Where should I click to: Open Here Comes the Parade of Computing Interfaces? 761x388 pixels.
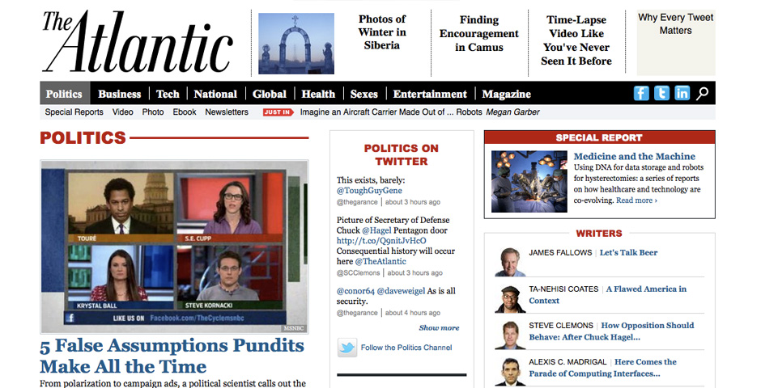pyautogui.click(x=603, y=368)
